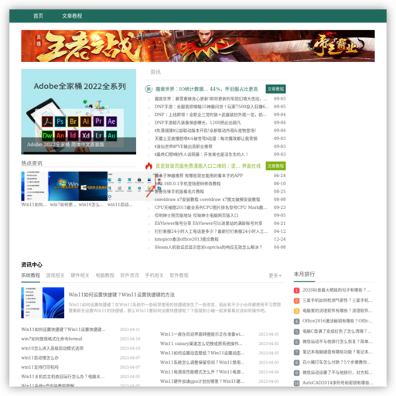This screenshot has width=396, height=396.
Task: Open article 钉钉客服24小时人工电话是多少
Action: [211, 232]
